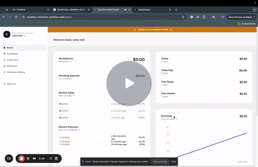This screenshot has height=167, width=258.
Task: Click Hide in the Loom sharing bar
Action: point(173,161)
